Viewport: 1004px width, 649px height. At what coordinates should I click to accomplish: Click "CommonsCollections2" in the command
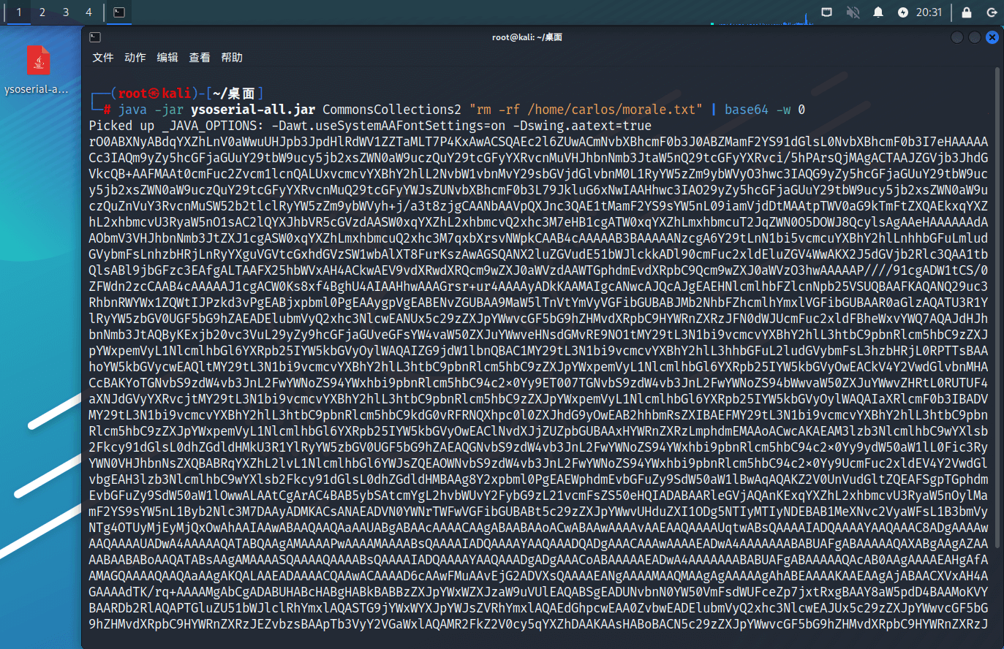pyautogui.click(x=392, y=110)
